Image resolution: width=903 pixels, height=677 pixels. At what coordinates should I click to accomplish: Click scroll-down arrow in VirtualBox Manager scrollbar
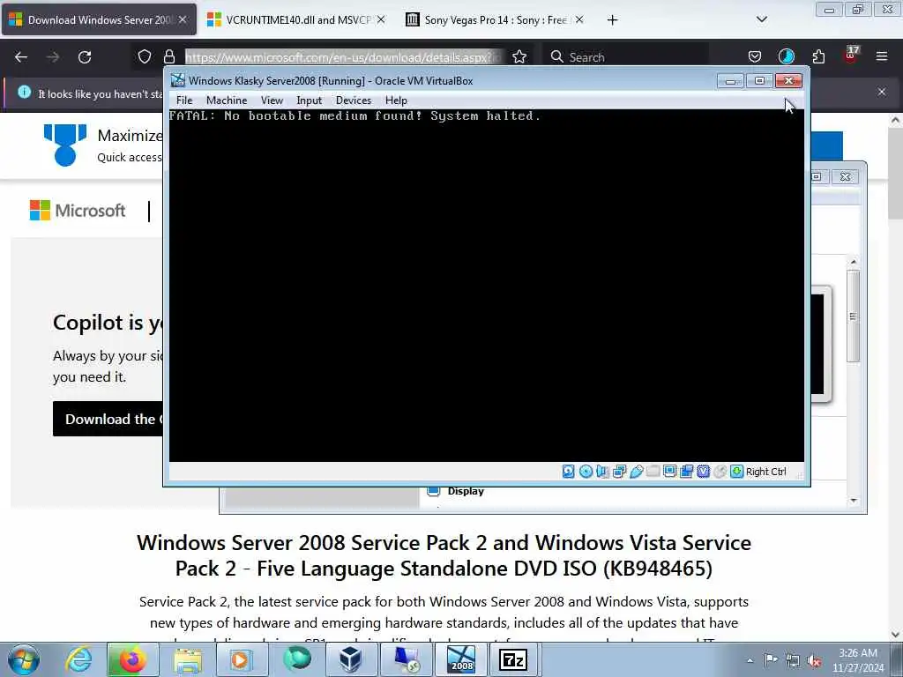[854, 501]
